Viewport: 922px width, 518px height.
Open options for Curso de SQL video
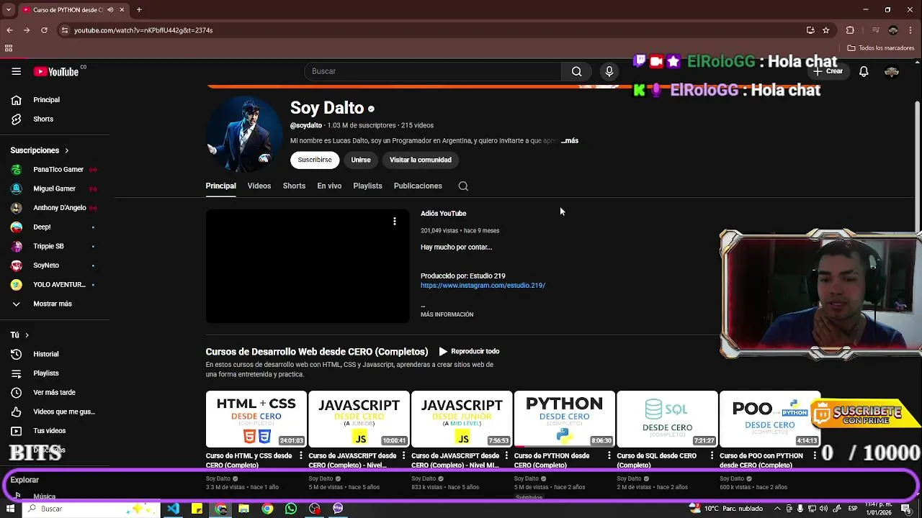[712, 456]
